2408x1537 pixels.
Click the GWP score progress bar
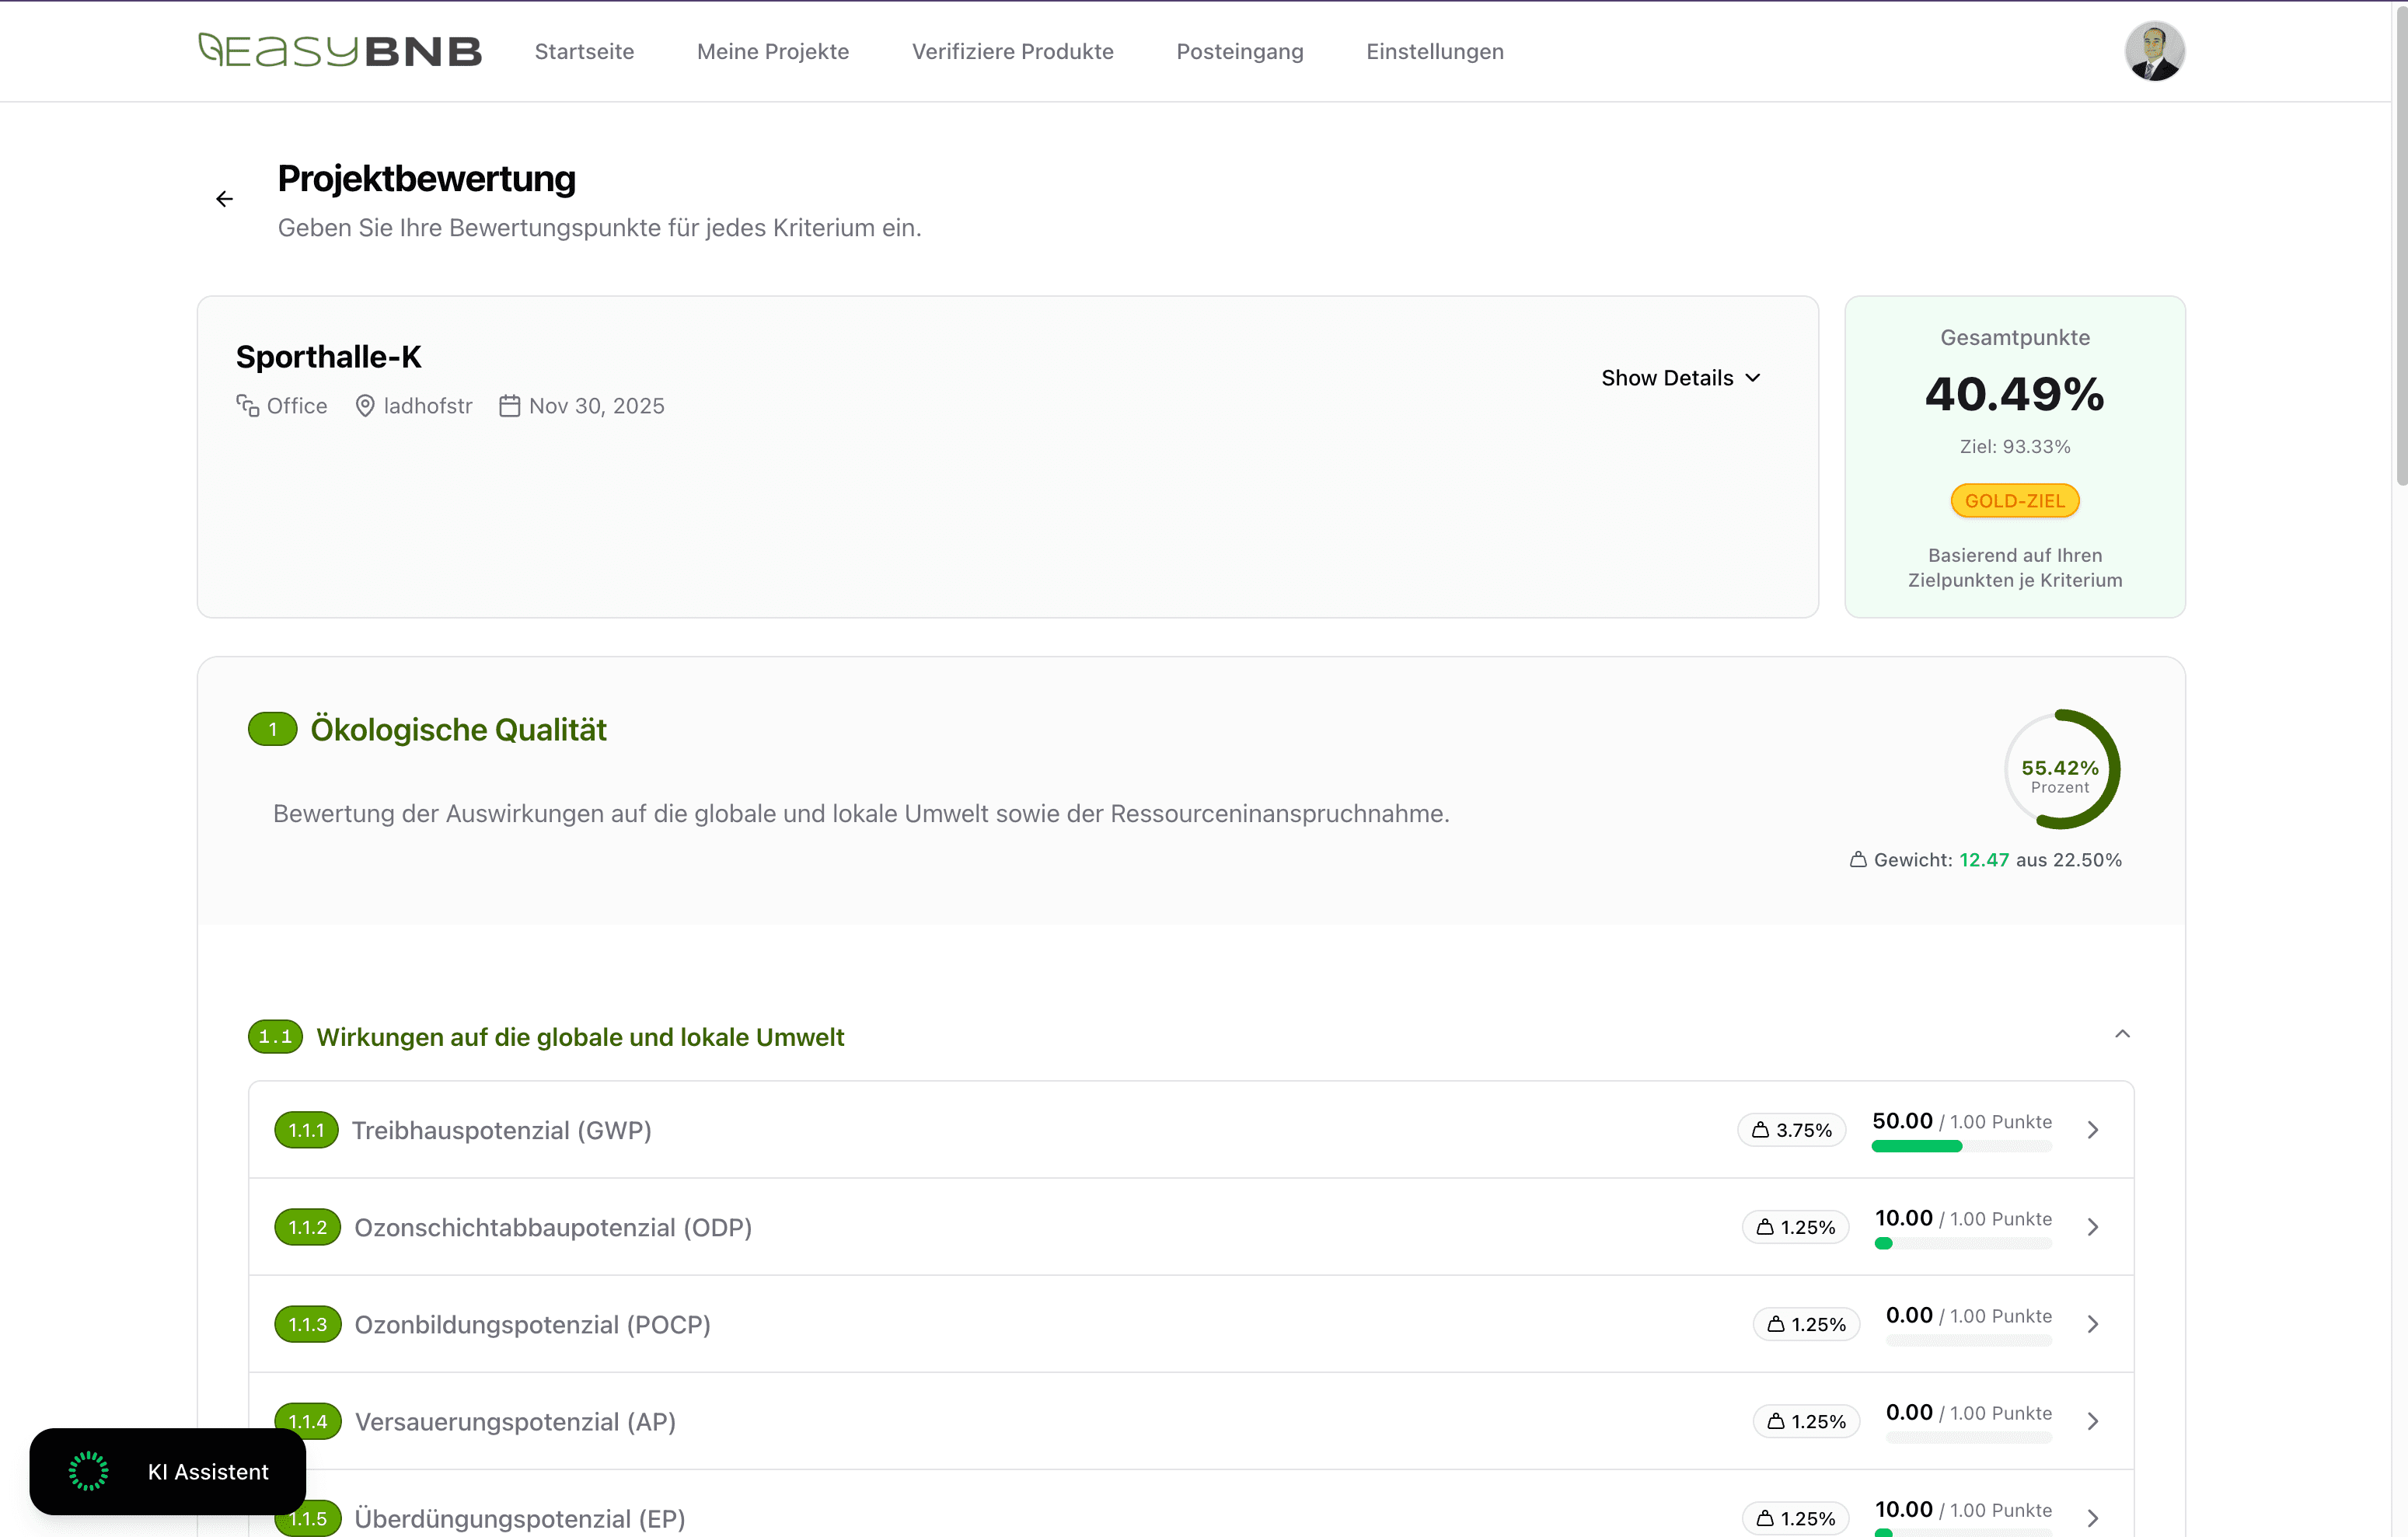[1961, 1147]
